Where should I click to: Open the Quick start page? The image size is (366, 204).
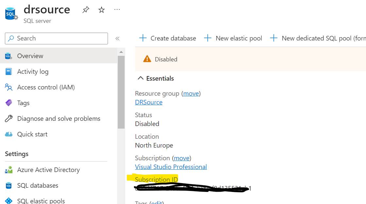coord(59,134)
